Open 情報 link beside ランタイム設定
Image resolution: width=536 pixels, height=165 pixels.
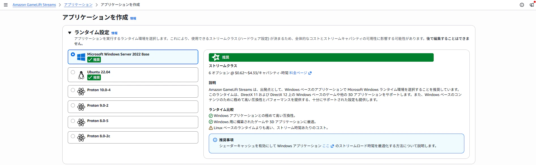point(114,33)
